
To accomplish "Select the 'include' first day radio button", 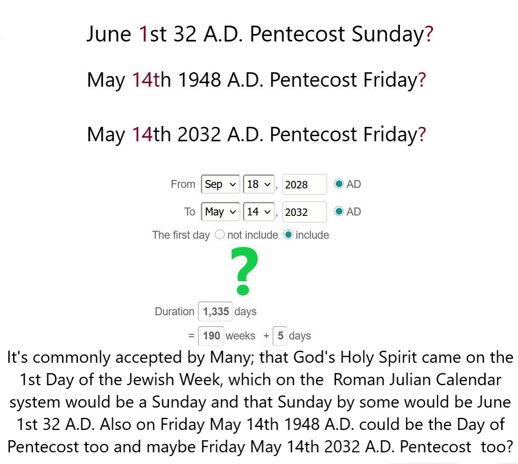I will [289, 235].
